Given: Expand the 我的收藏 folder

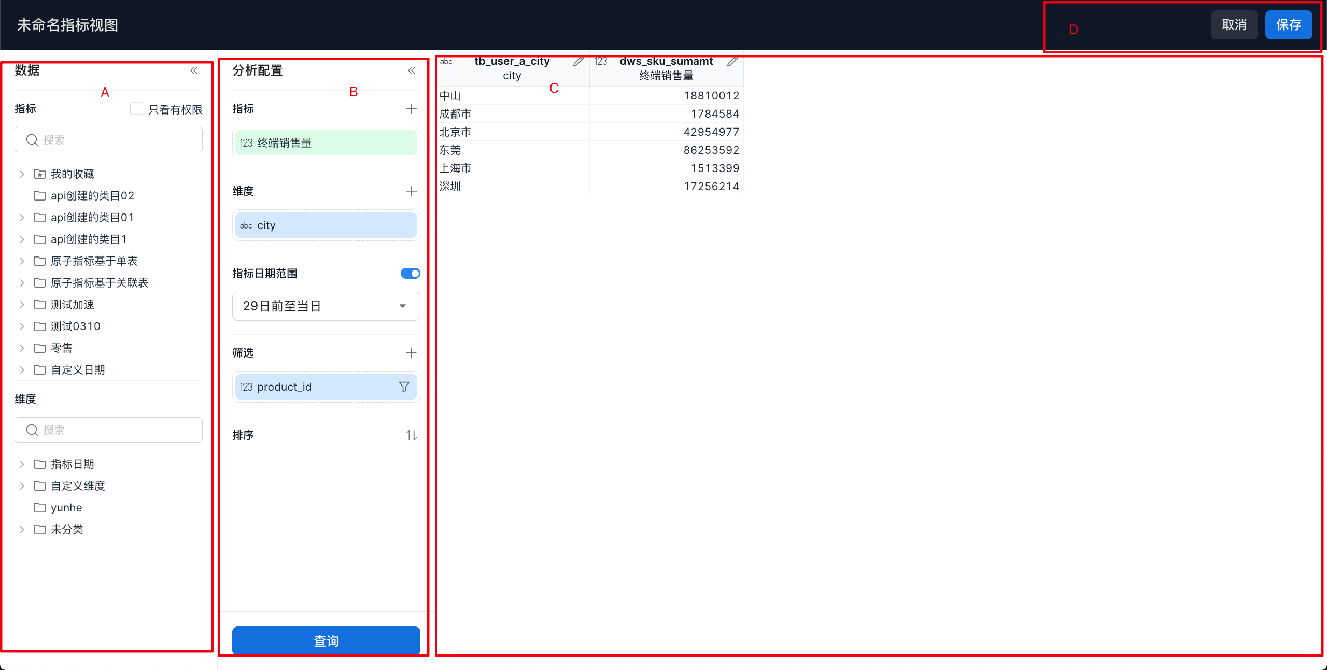Looking at the screenshot, I should [22, 174].
